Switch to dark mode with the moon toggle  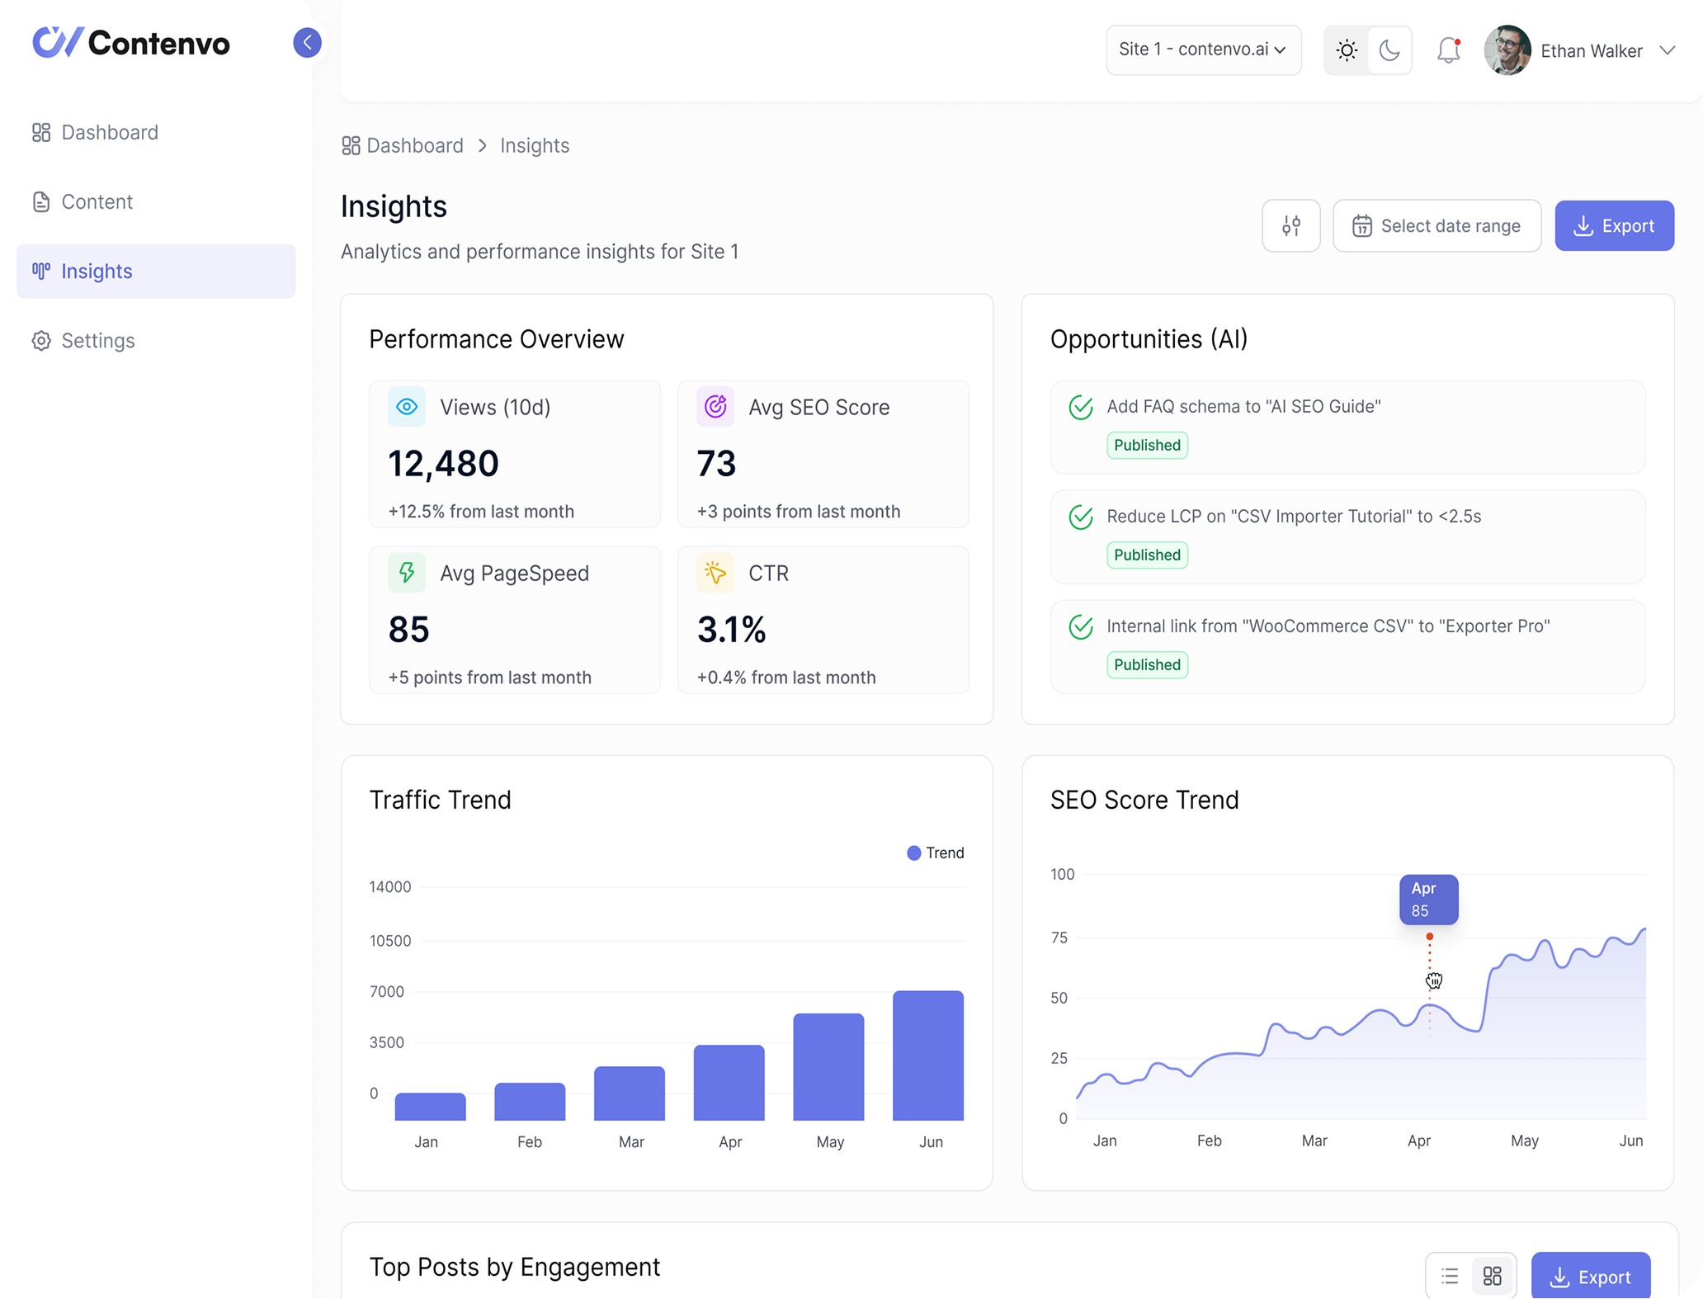coord(1389,50)
